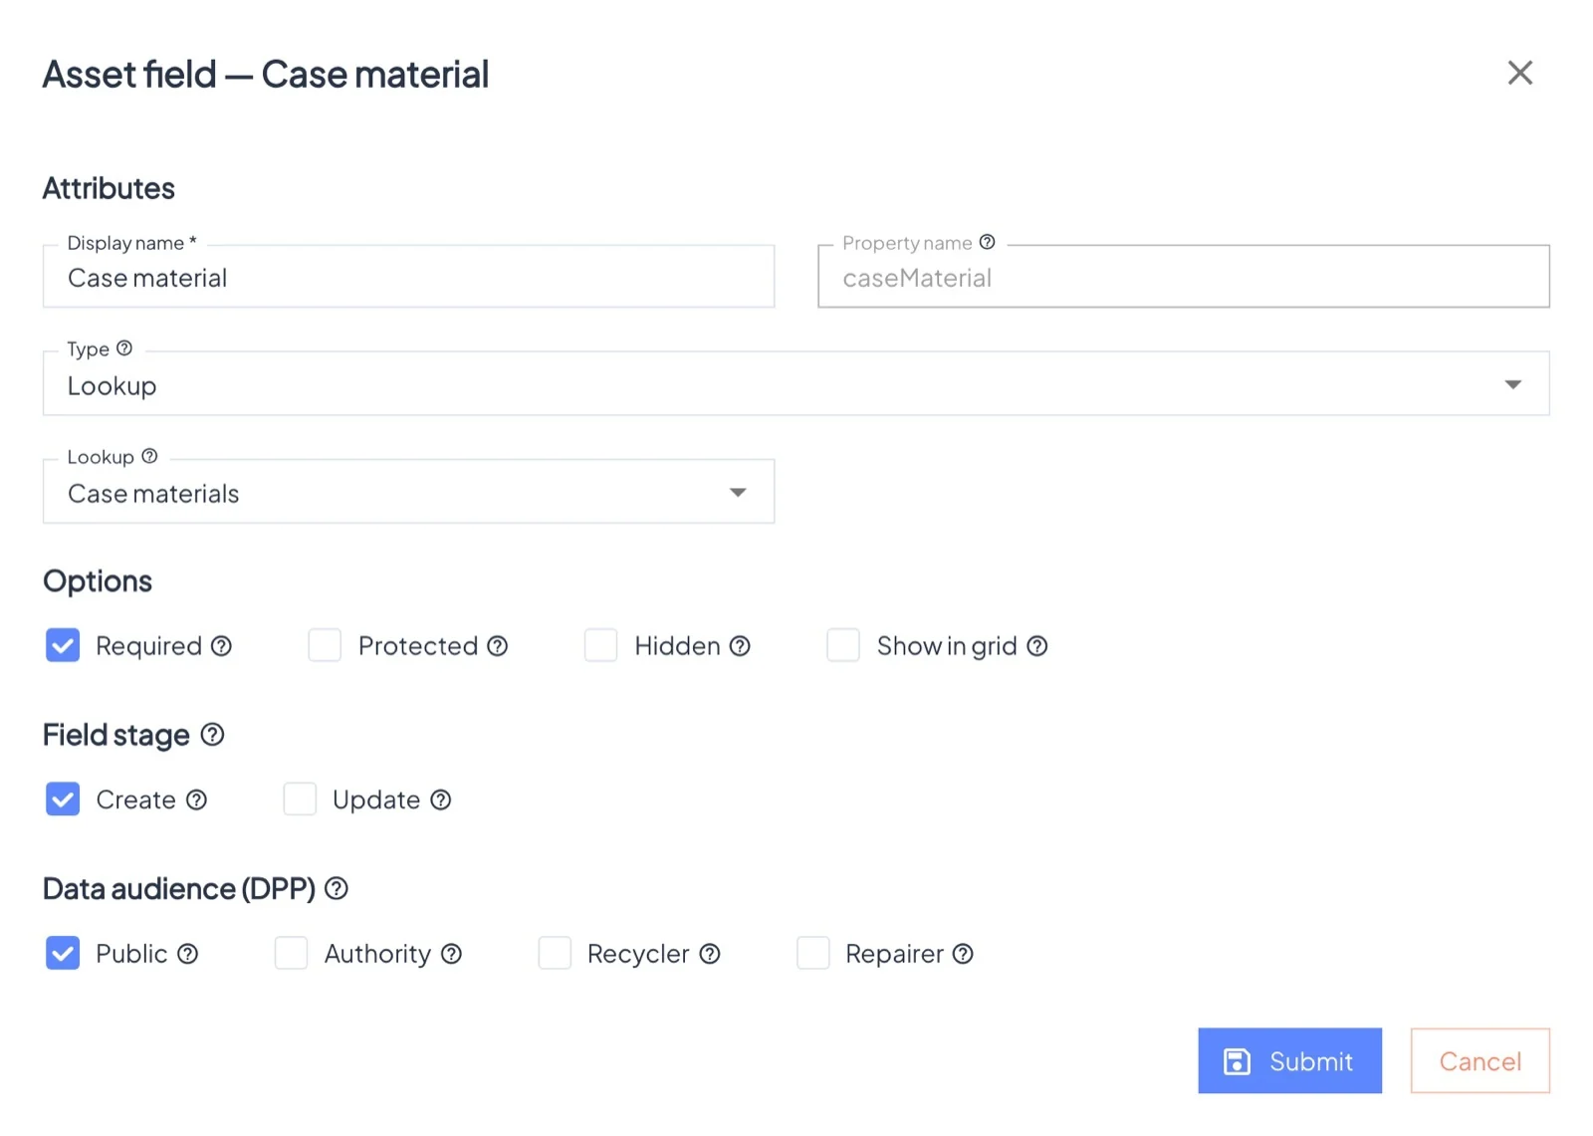Click the help icon beside Recycler
The width and height of the screenshot is (1593, 1136).
tap(710, 954)
